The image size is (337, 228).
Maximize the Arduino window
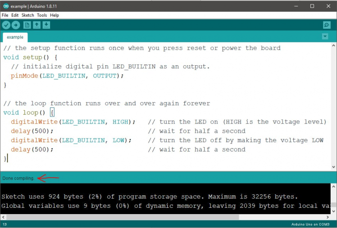312,6
